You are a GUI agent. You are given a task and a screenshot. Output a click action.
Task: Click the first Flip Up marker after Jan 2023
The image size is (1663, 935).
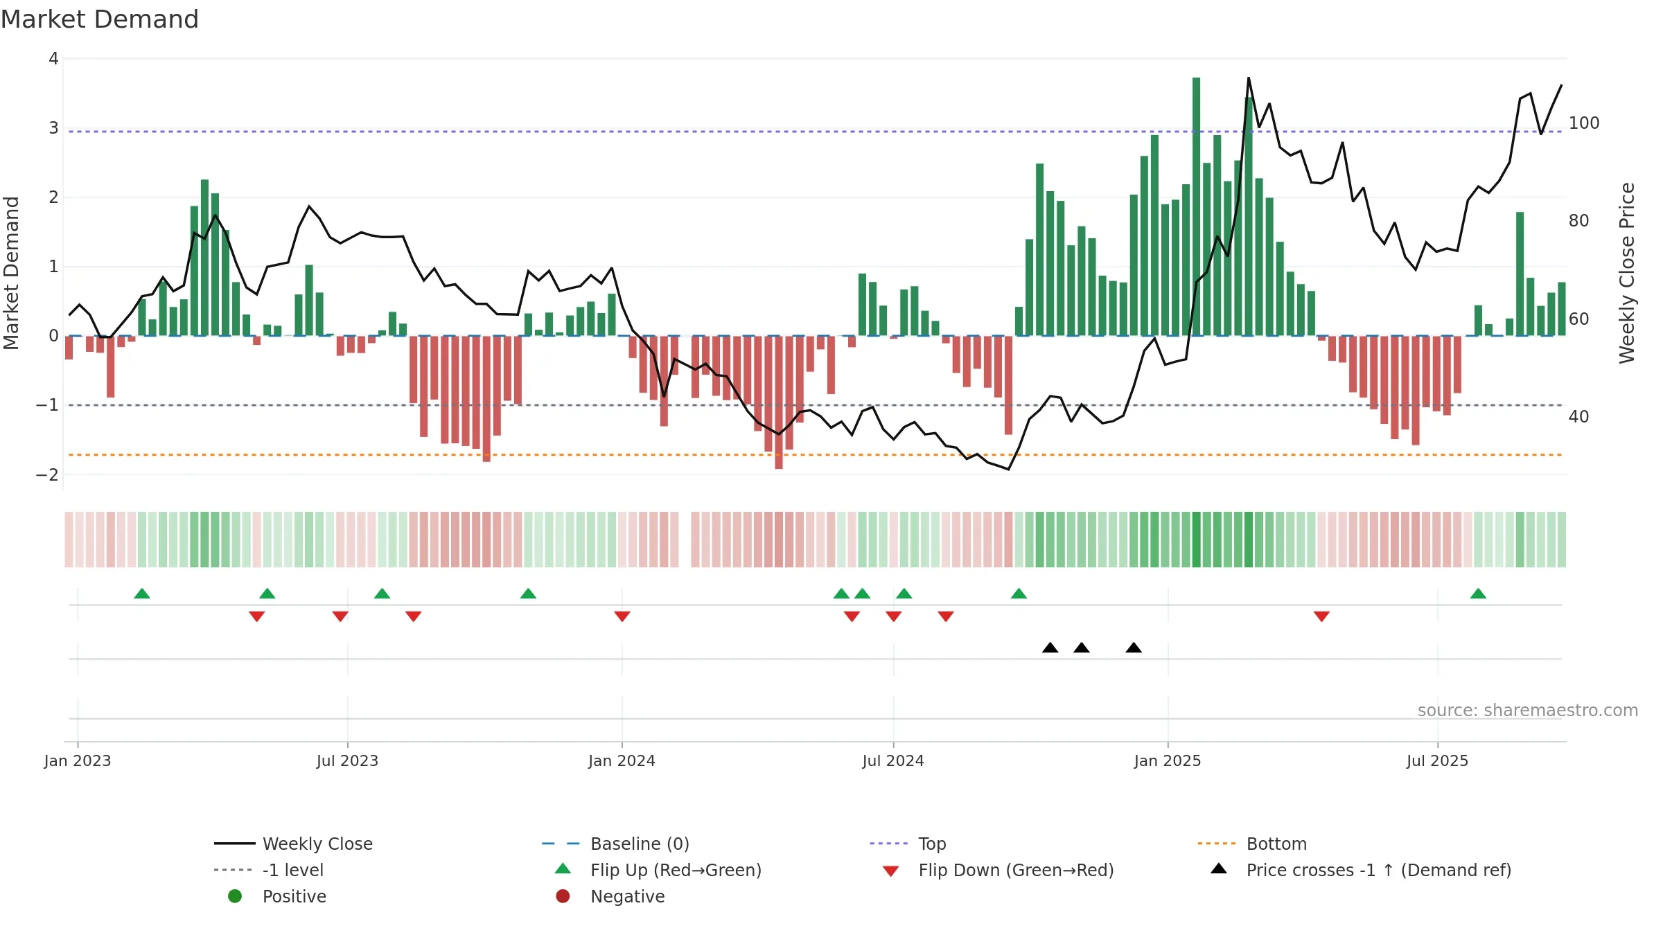(x=142, y=594)
